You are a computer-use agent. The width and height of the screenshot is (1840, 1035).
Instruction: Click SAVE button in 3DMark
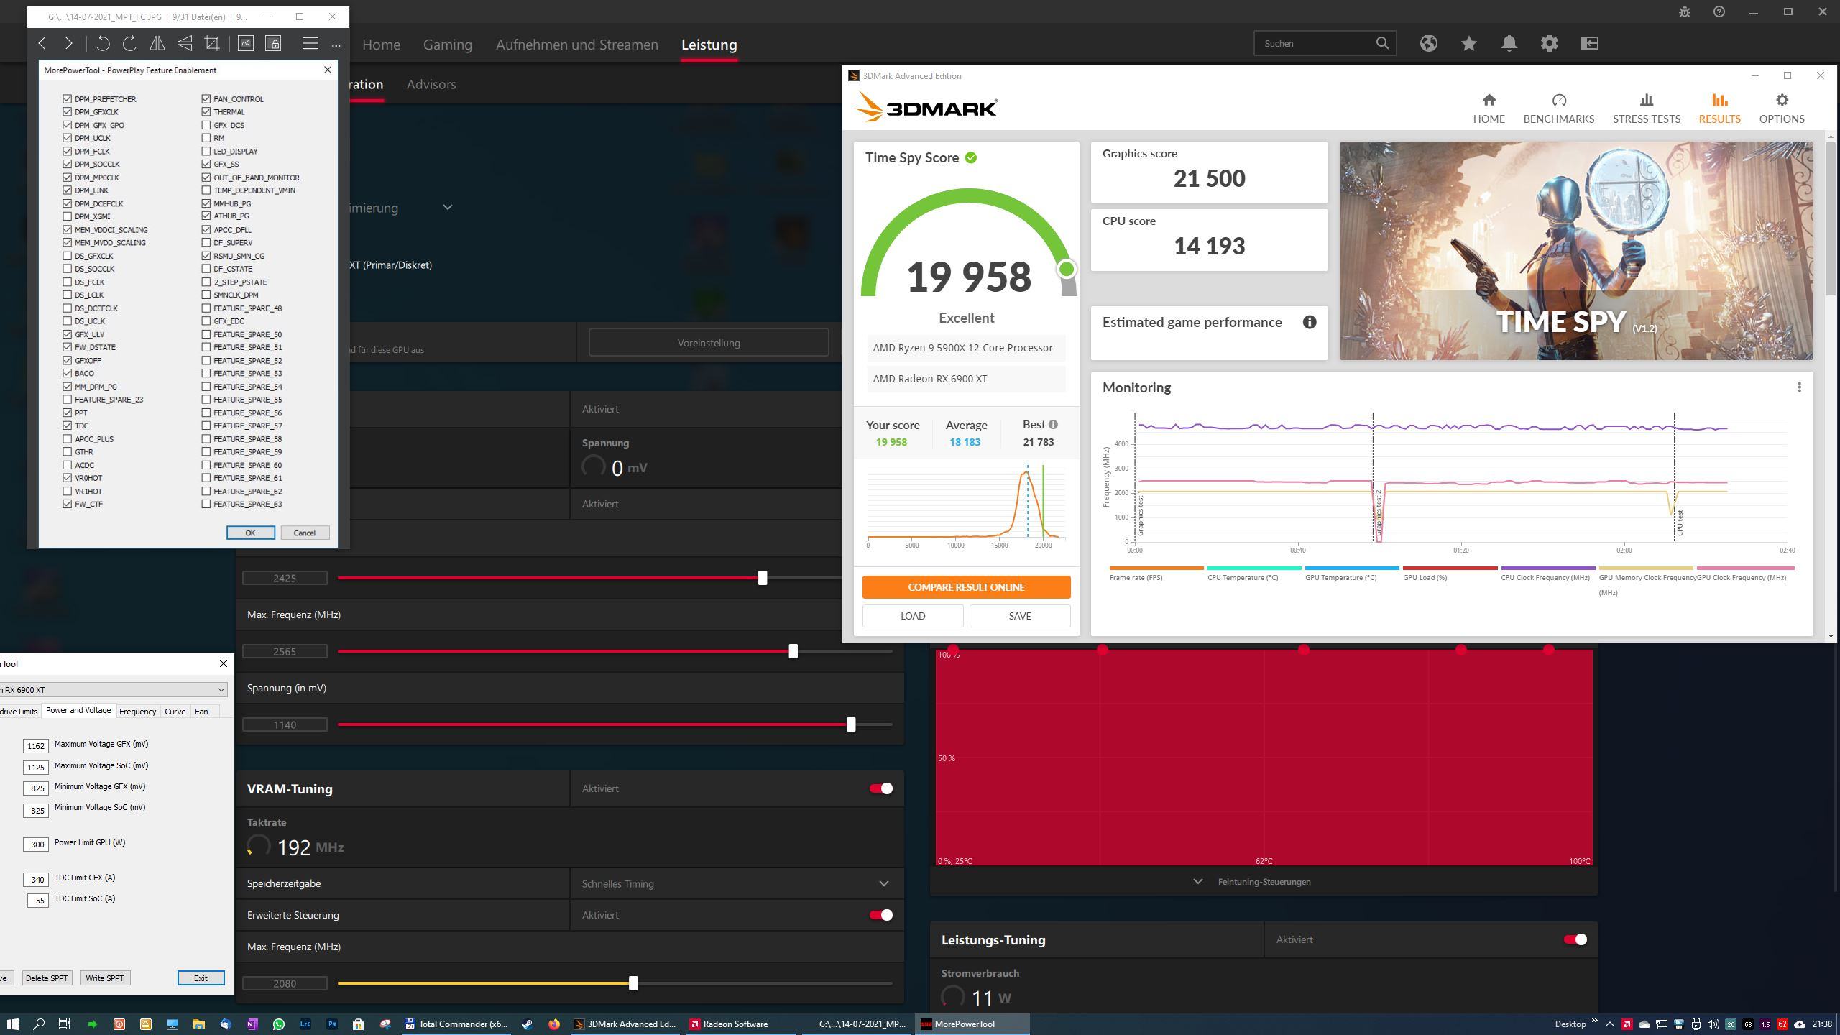click(x=1019, y=616)
